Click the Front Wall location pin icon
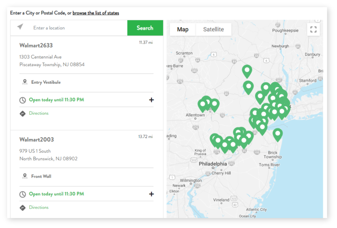337x228 pixels. (25, 176)
